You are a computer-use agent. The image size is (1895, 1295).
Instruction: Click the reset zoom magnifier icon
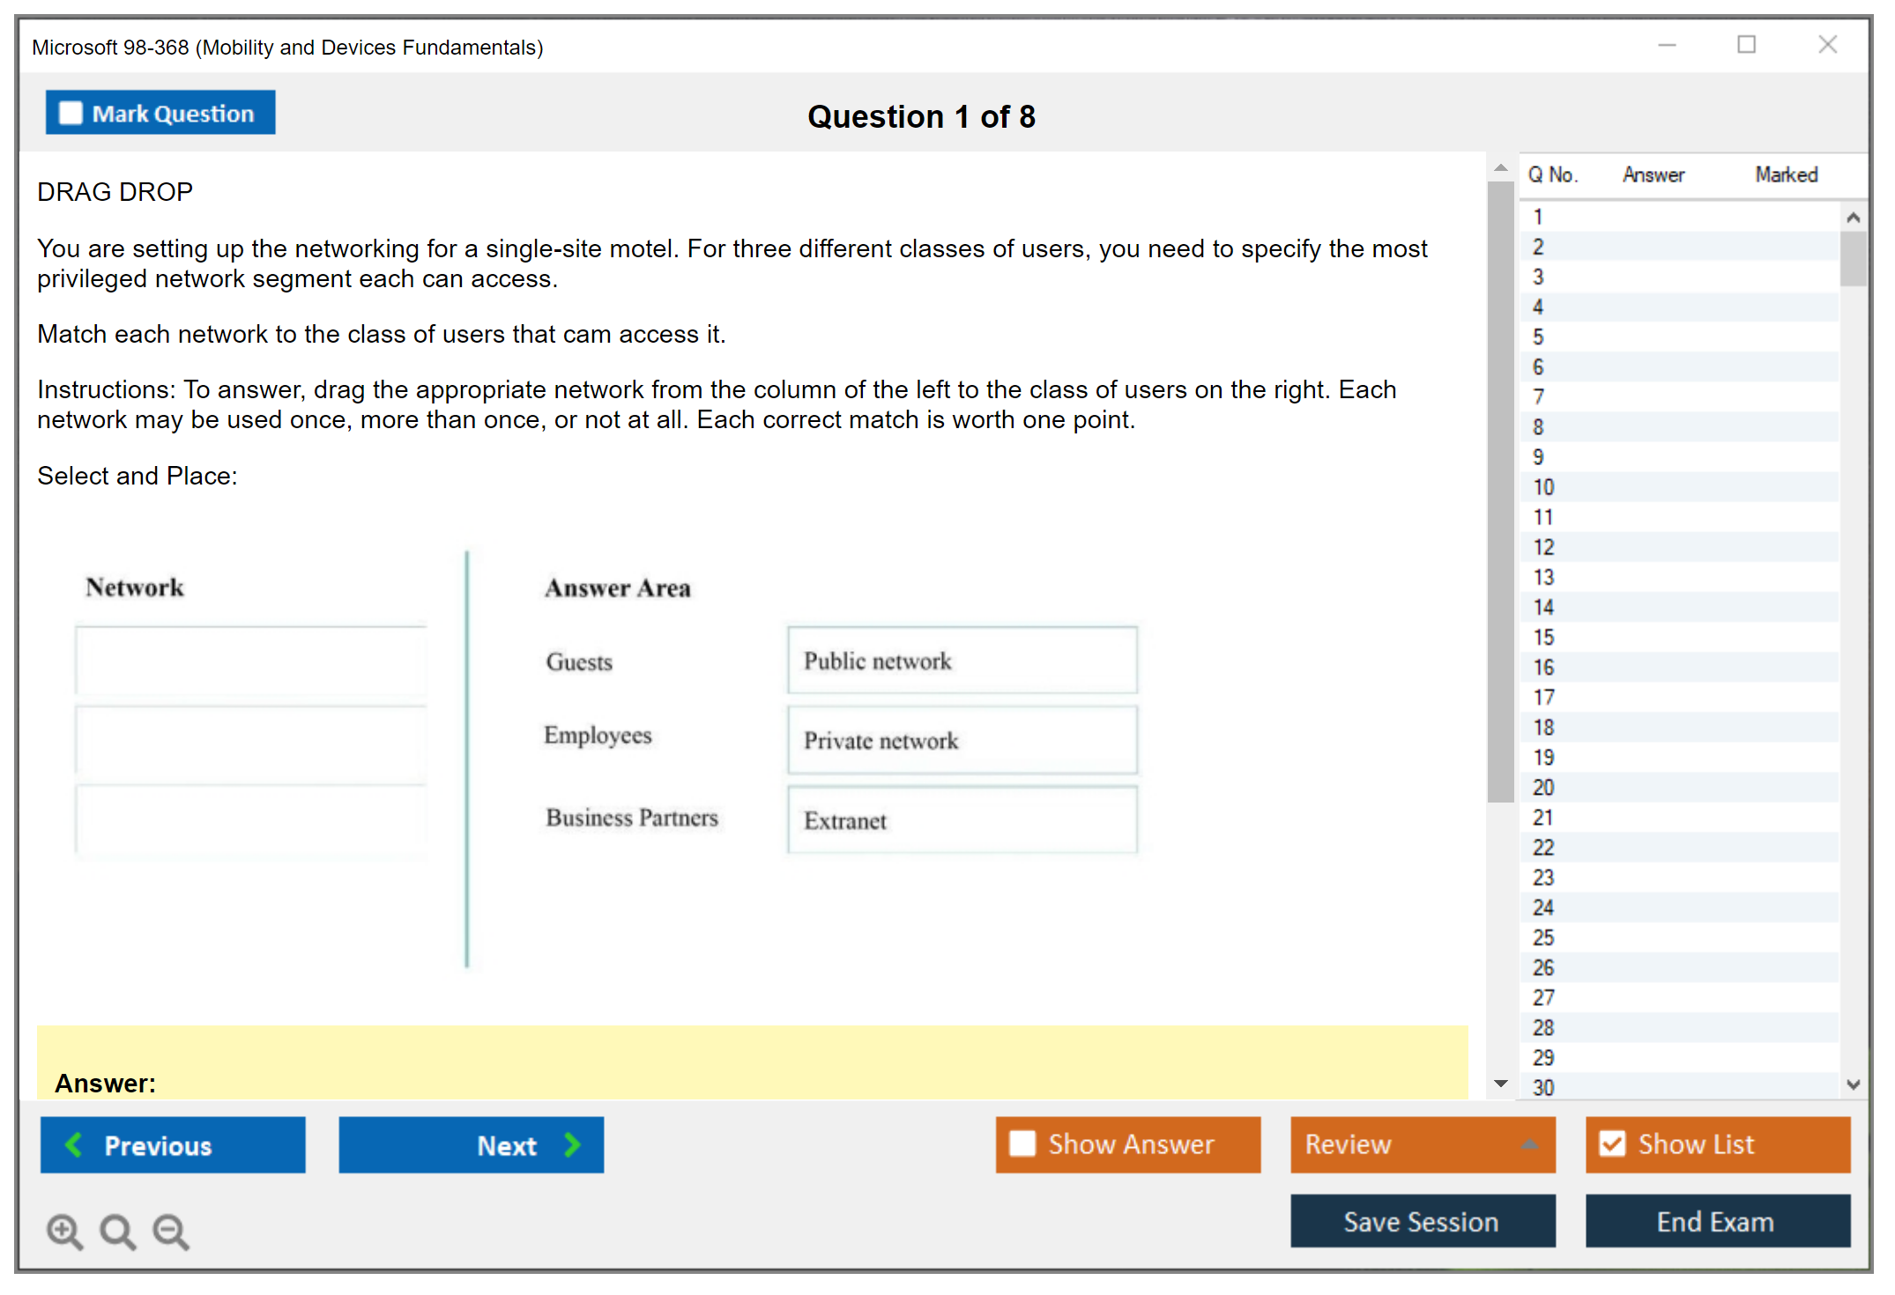click(x=117, y=1231)
